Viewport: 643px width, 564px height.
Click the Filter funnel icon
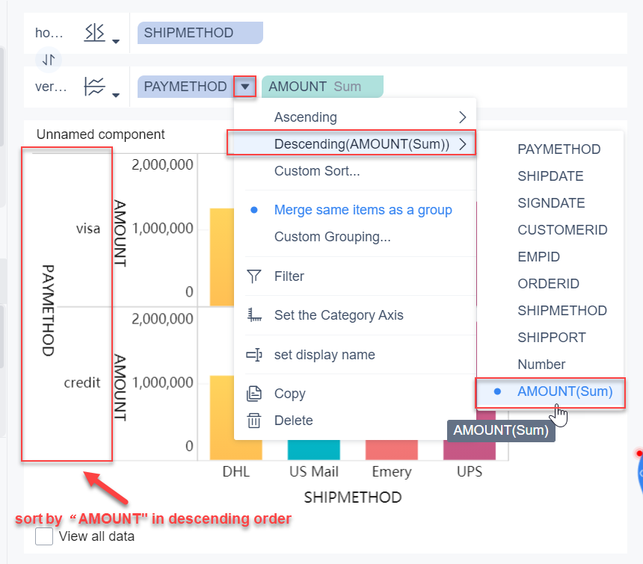coord(254,276)
